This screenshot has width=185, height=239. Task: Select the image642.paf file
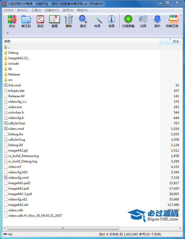point(92,189)
